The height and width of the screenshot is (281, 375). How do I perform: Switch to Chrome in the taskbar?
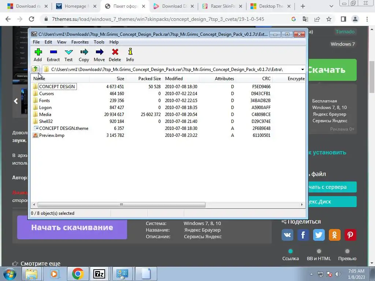(x=78, y=274)
